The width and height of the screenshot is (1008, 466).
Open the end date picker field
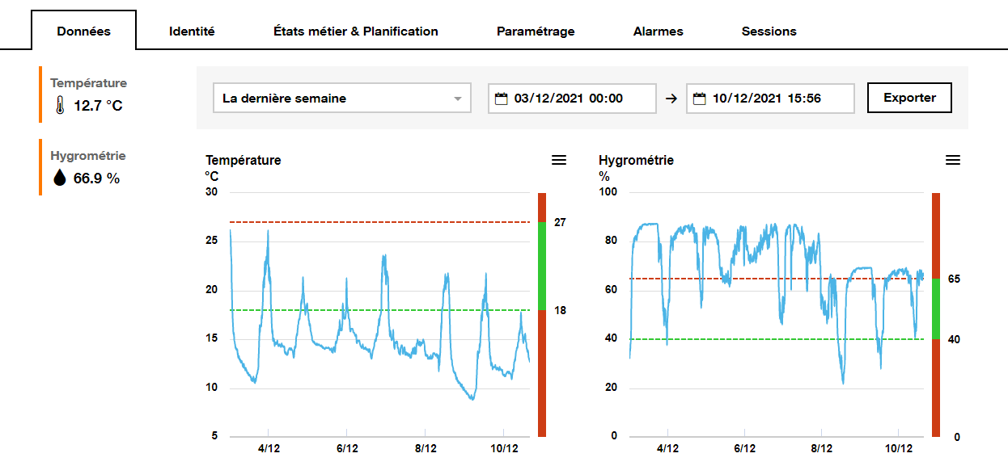(770, 98)
